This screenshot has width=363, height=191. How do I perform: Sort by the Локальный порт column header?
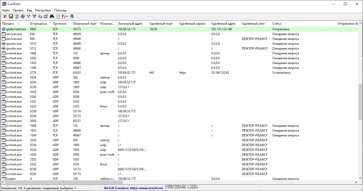[x=85, y=24]
